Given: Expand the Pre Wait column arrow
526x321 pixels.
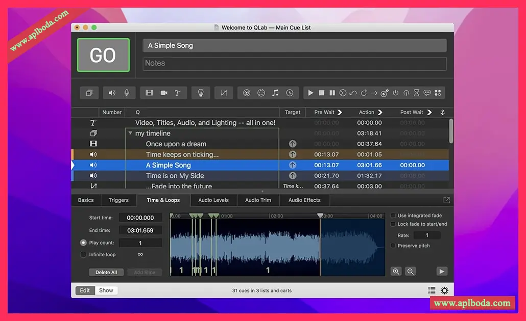Looking at the screenshot, I should (x=340, y=112).
